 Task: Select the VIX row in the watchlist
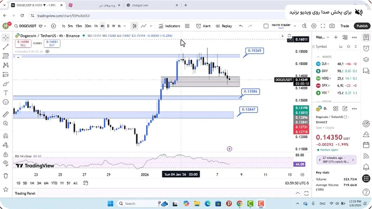click(x=336, y=93)
